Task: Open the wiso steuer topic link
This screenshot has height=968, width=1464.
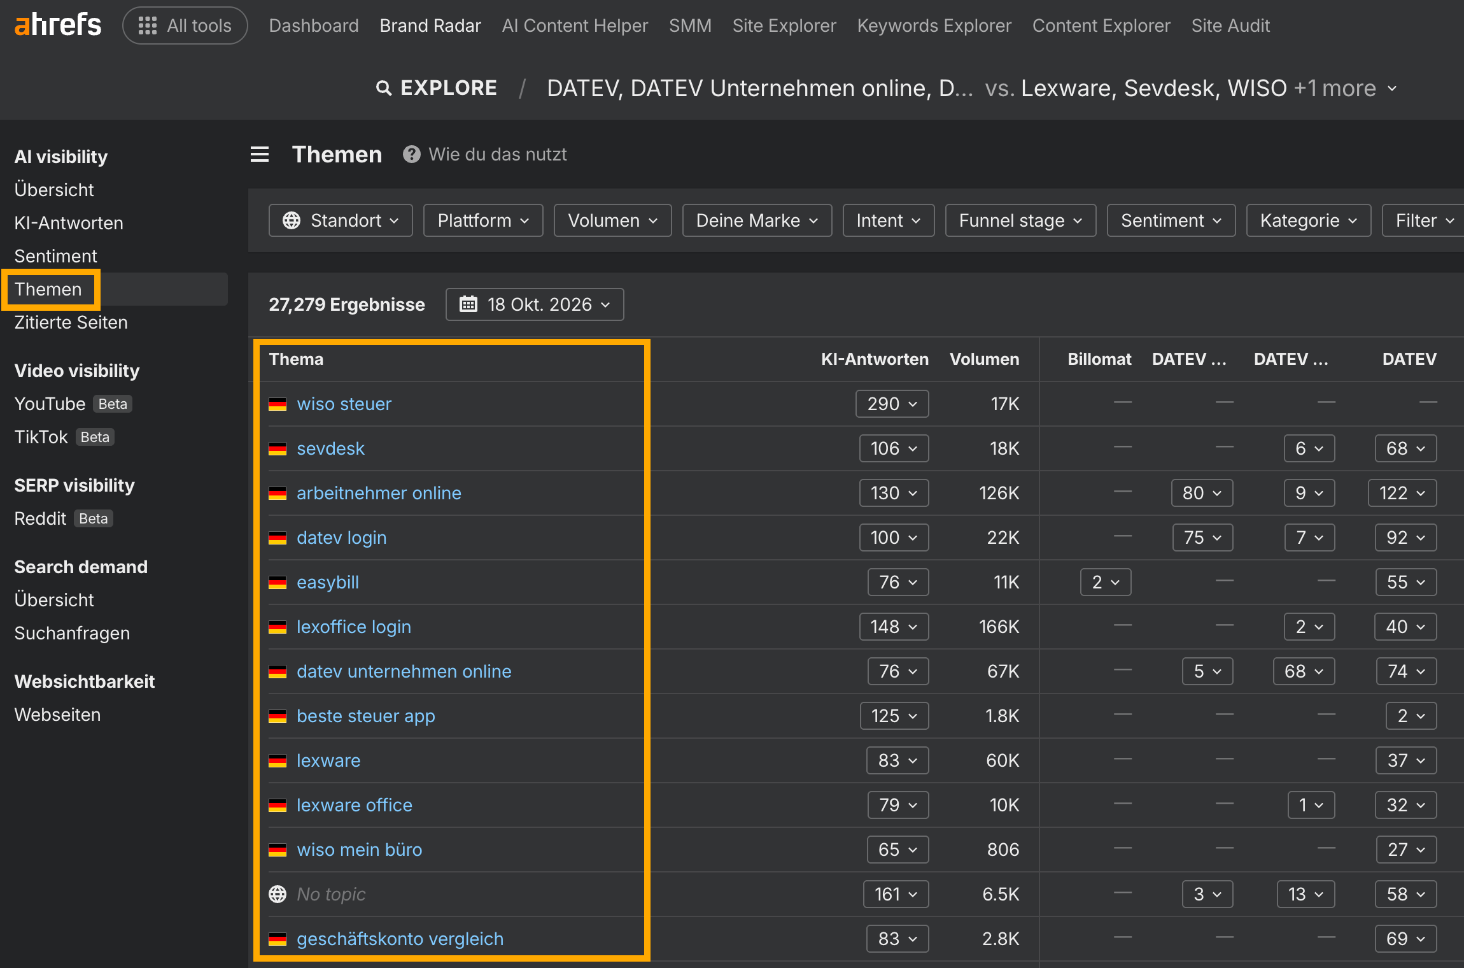Action: (344, 404)
